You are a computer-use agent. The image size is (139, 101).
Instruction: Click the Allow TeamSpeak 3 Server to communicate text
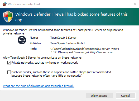point(43,58)
